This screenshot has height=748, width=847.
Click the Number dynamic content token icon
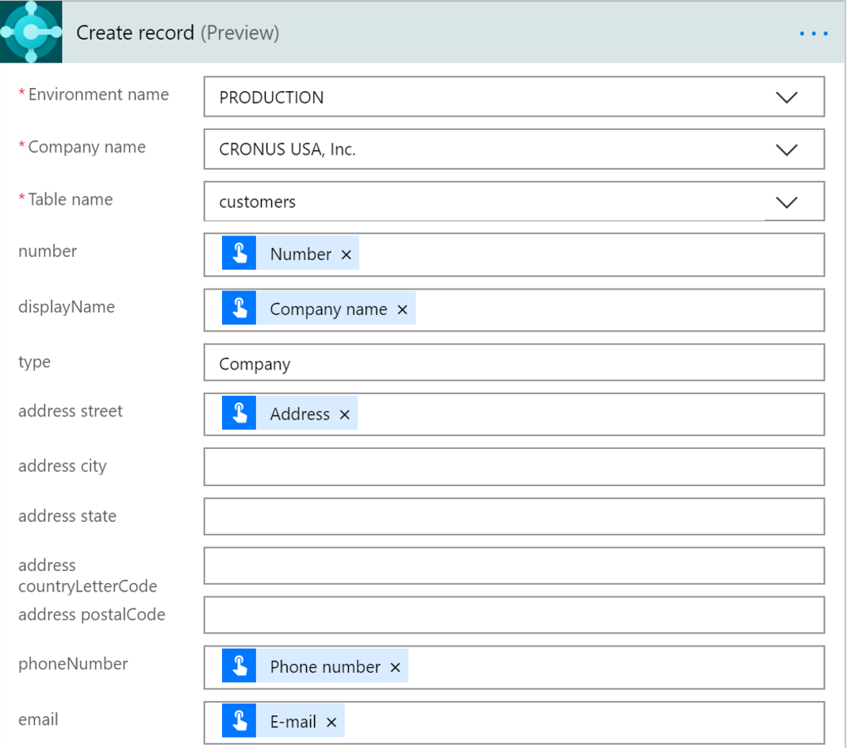[x=239, y=253]
